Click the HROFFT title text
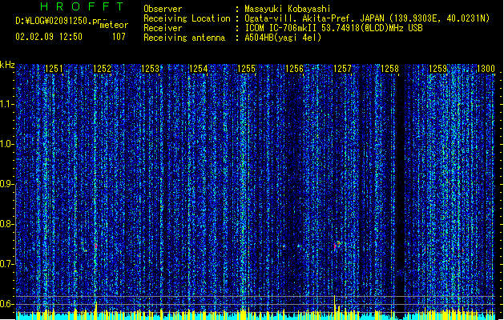The image size is (504, 320). click(x=82, y=6)
